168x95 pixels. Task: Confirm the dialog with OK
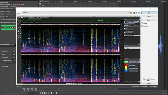tap(149, 13)
